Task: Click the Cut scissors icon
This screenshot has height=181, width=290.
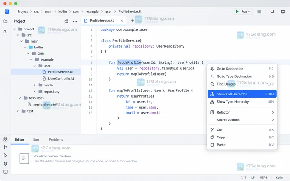Action: coord(212,130)
